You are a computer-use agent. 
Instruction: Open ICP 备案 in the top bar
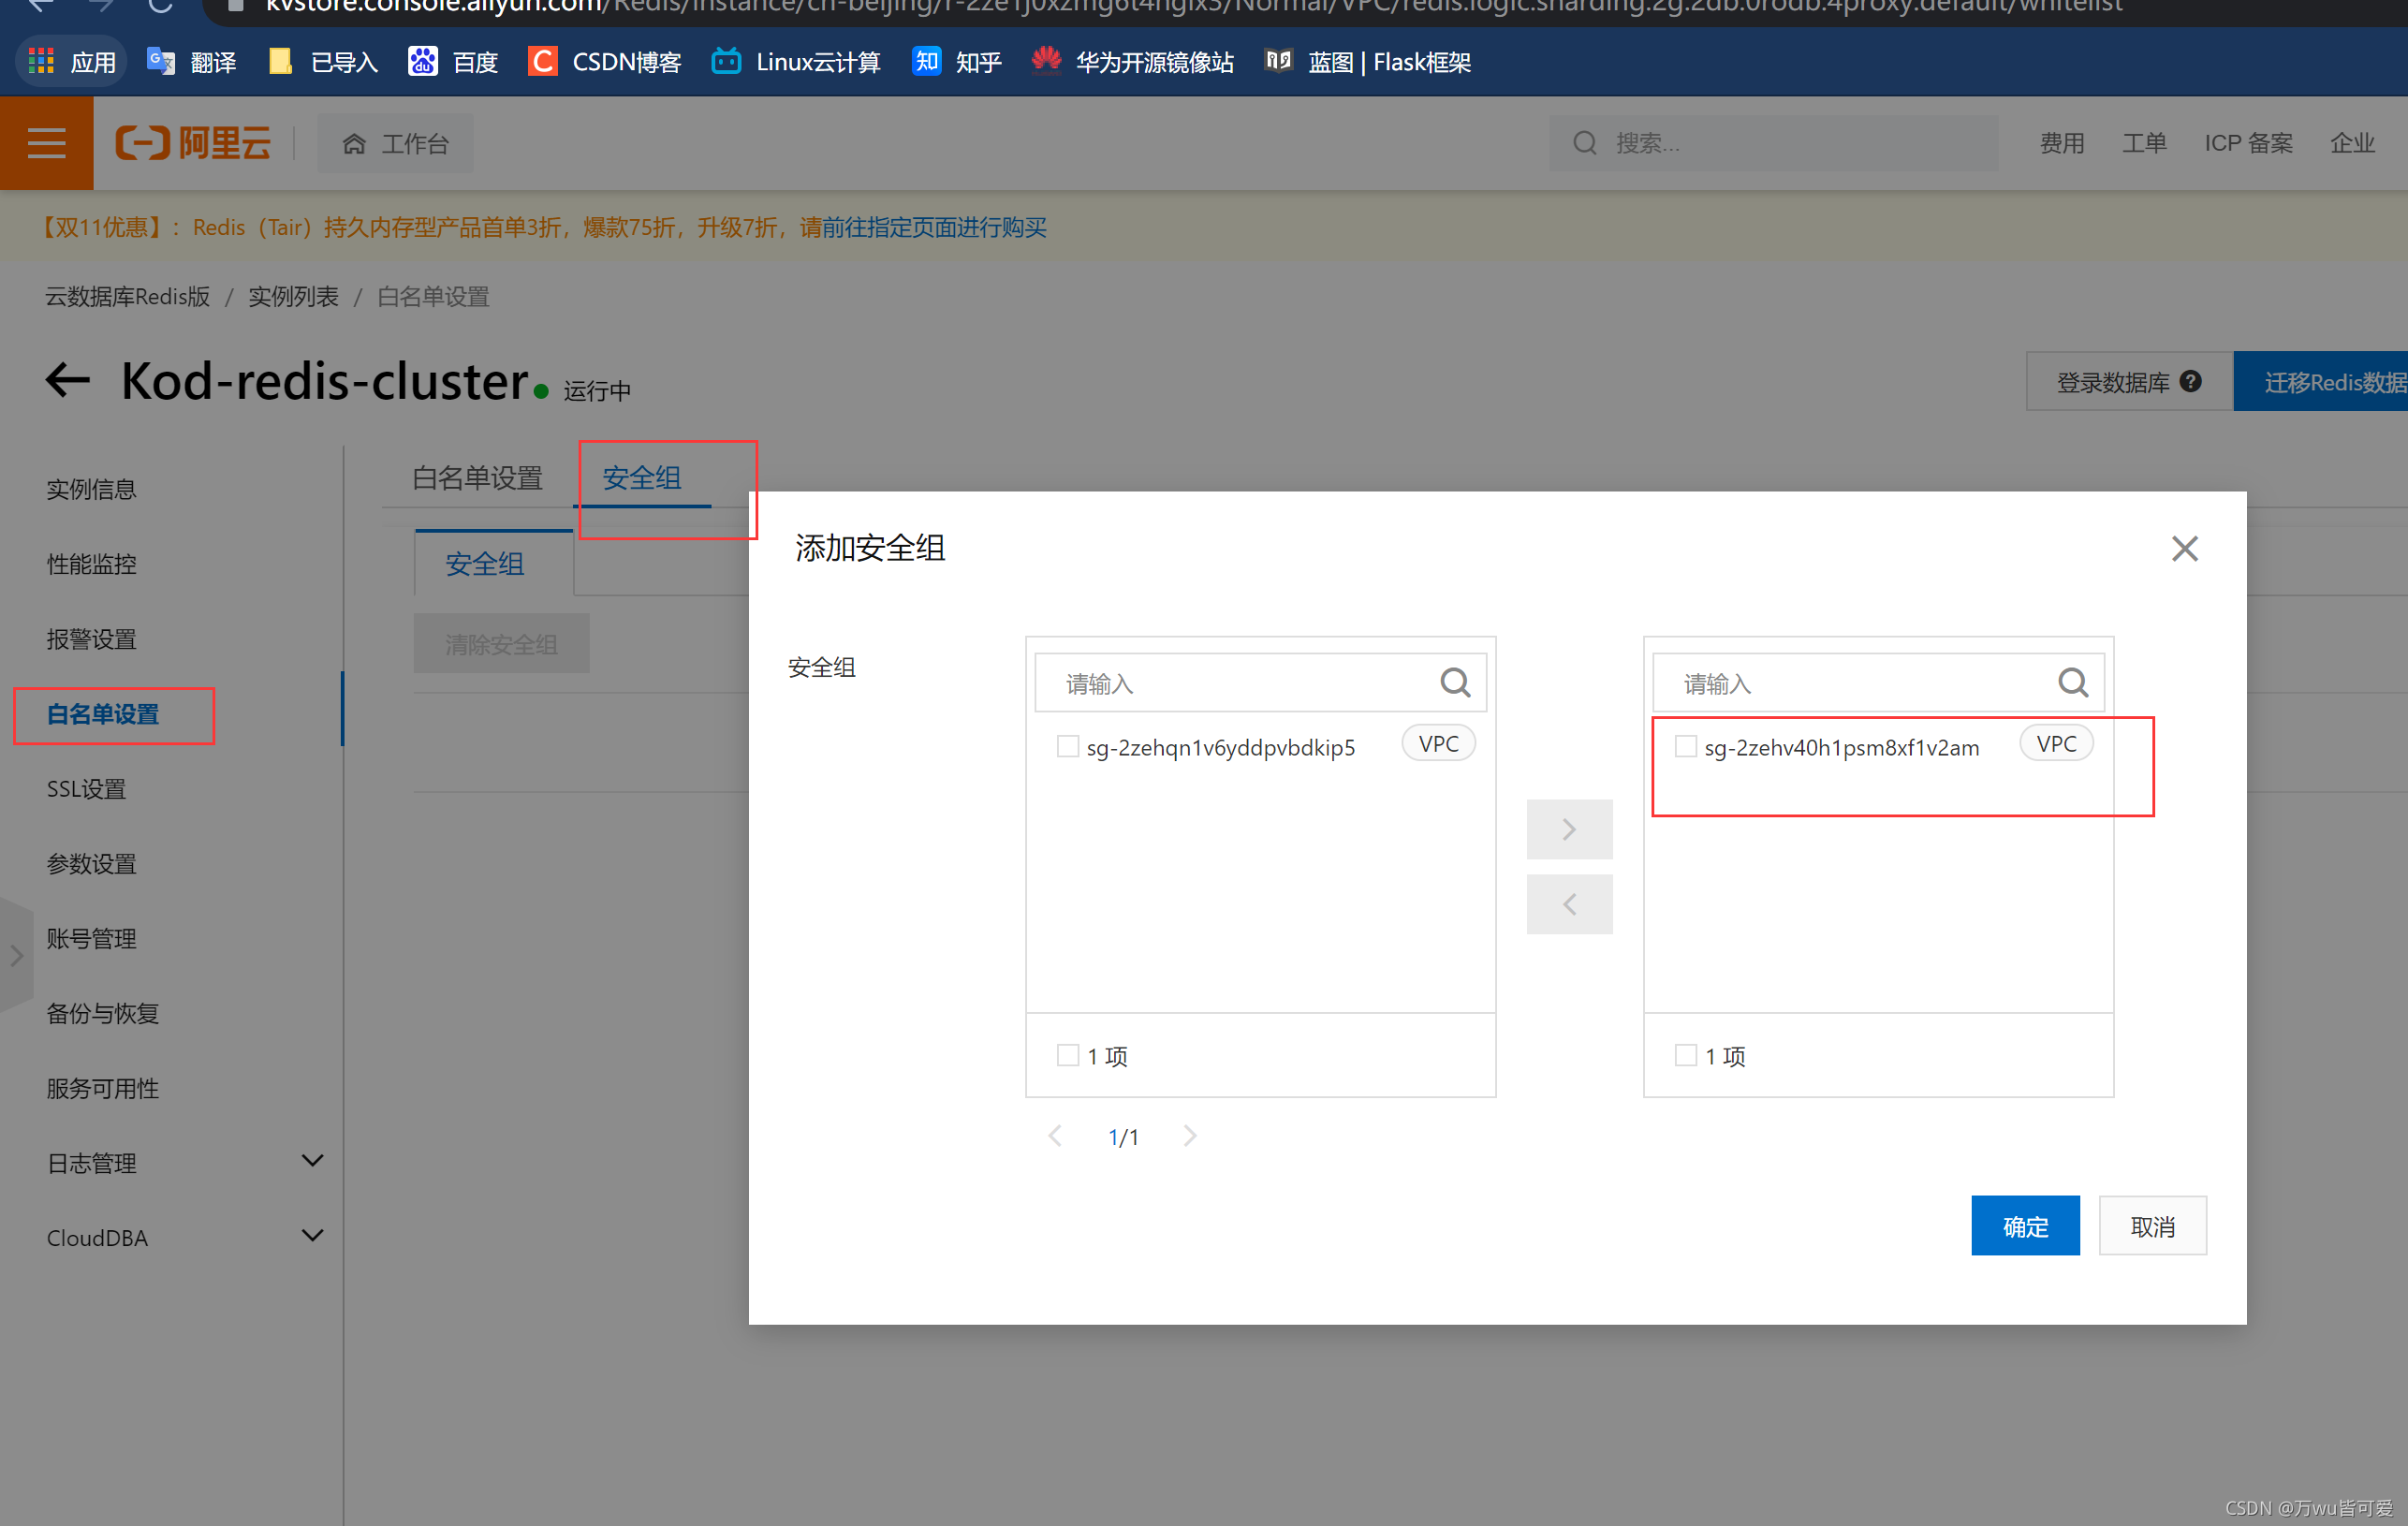pos(2248,143)
